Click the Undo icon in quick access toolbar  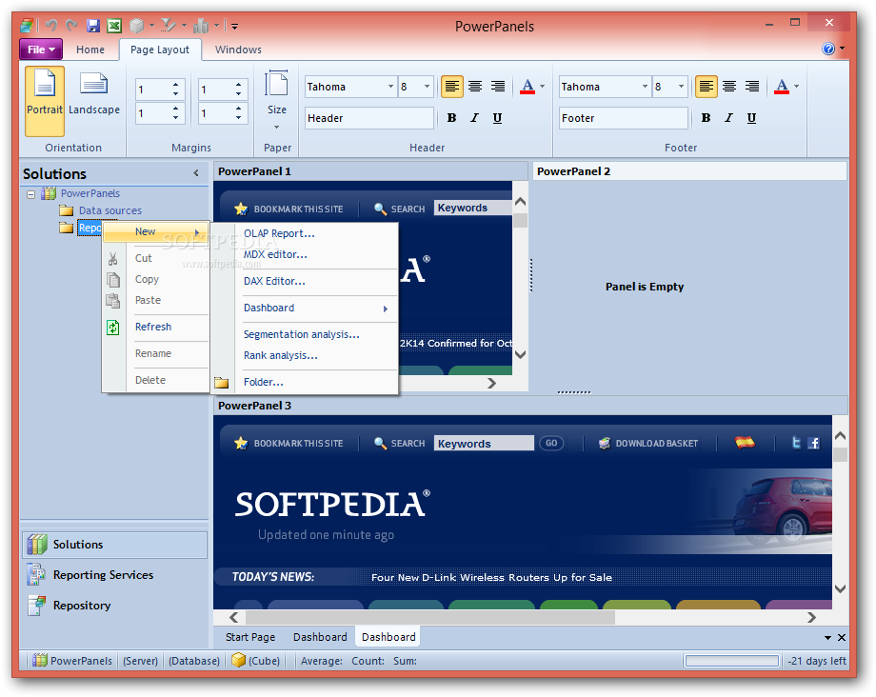[x=51, y=25]
